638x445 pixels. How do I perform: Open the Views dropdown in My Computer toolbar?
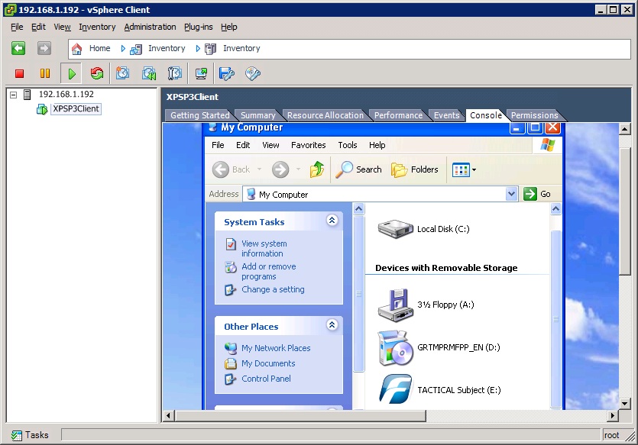(x=474, y=170)
